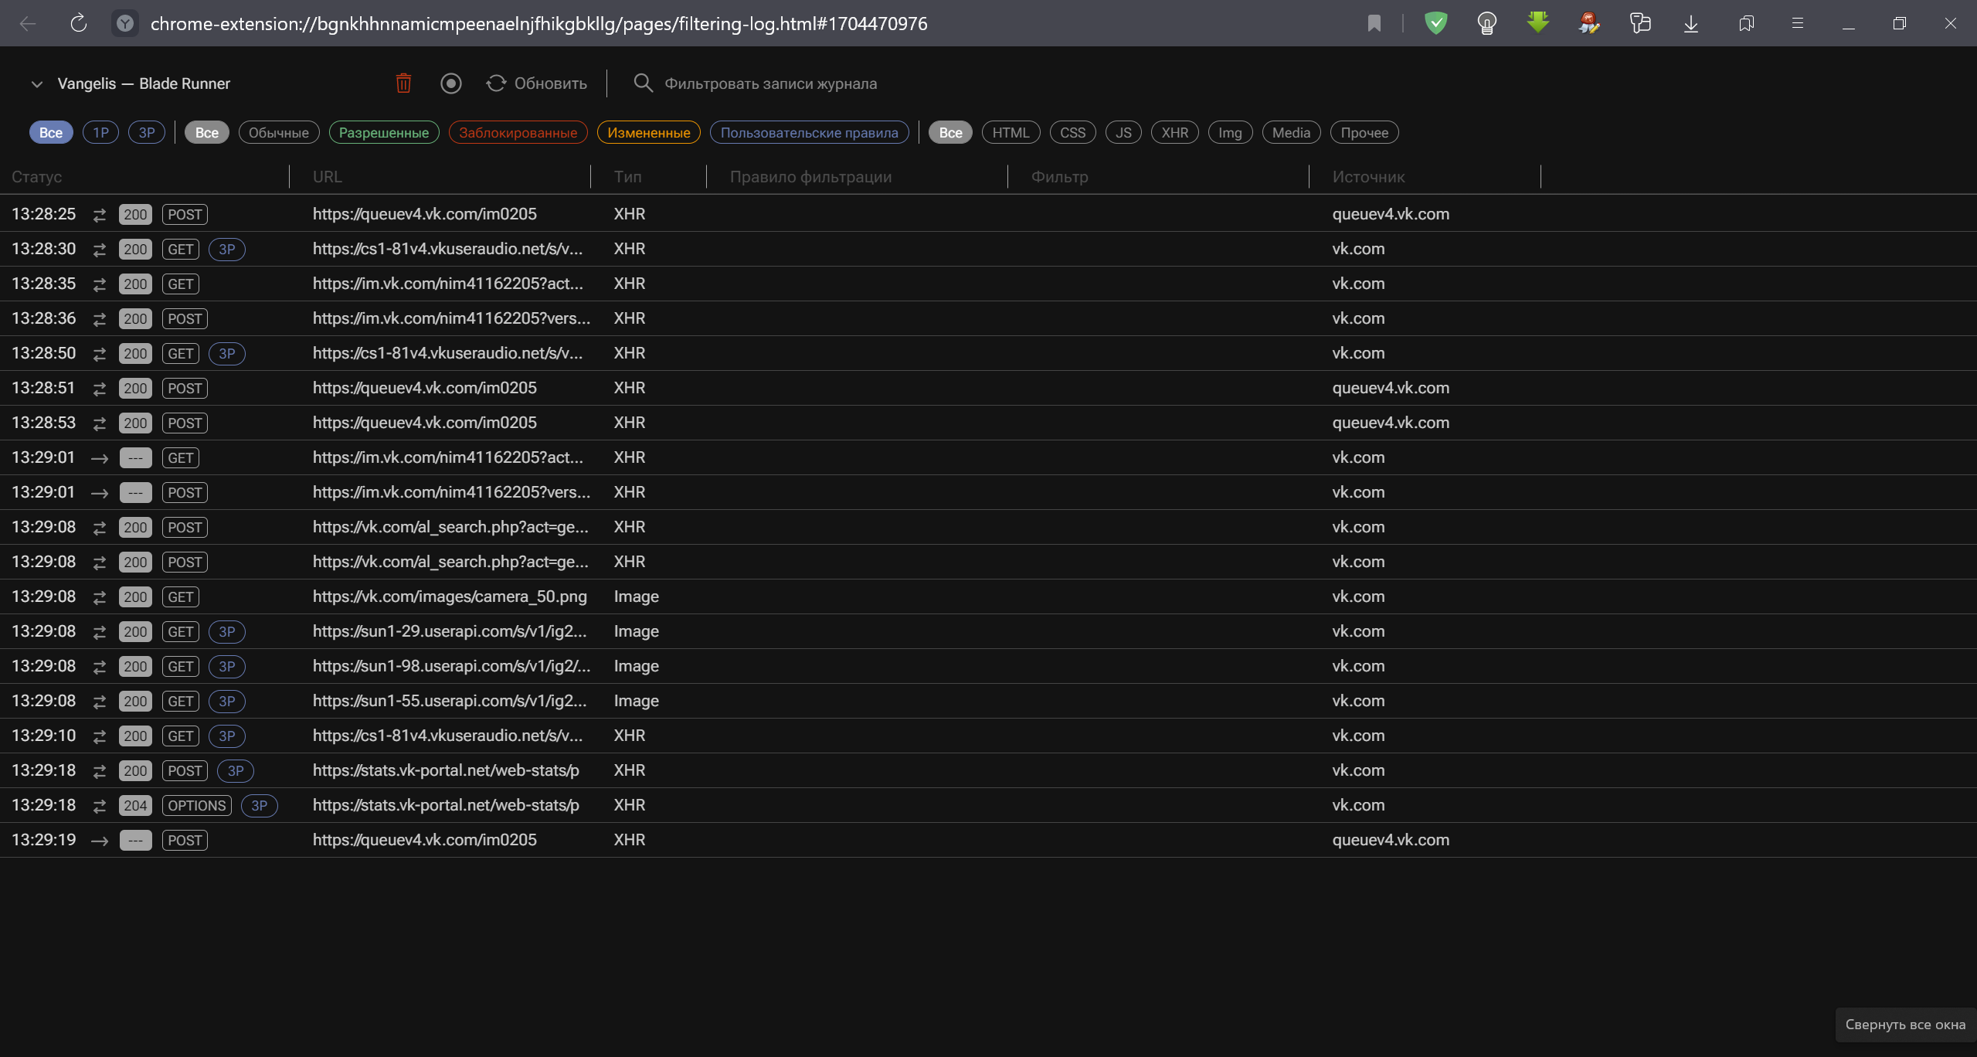
Task: Click the Фильтровать записи журнала search field
Action: tap(771, 83)
